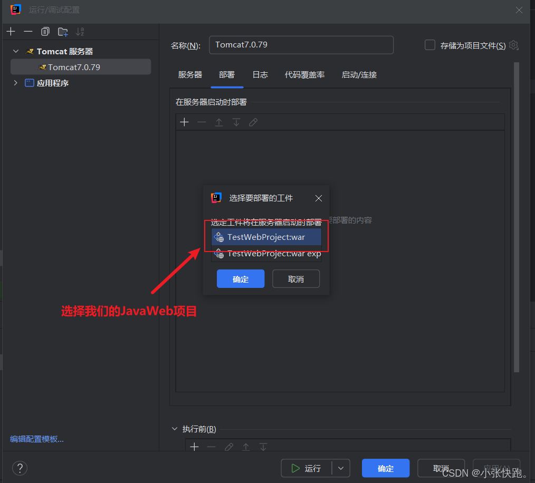Add a before-launch task

pos(194,447)
